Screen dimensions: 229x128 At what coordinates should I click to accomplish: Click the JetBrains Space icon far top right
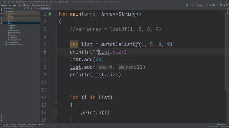point(227,5)
